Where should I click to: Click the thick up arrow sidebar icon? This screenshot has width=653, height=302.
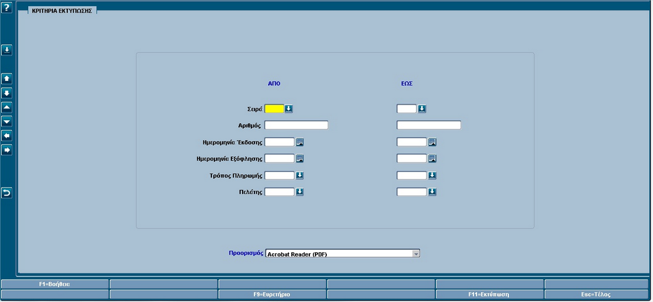(x=7, y=78)
